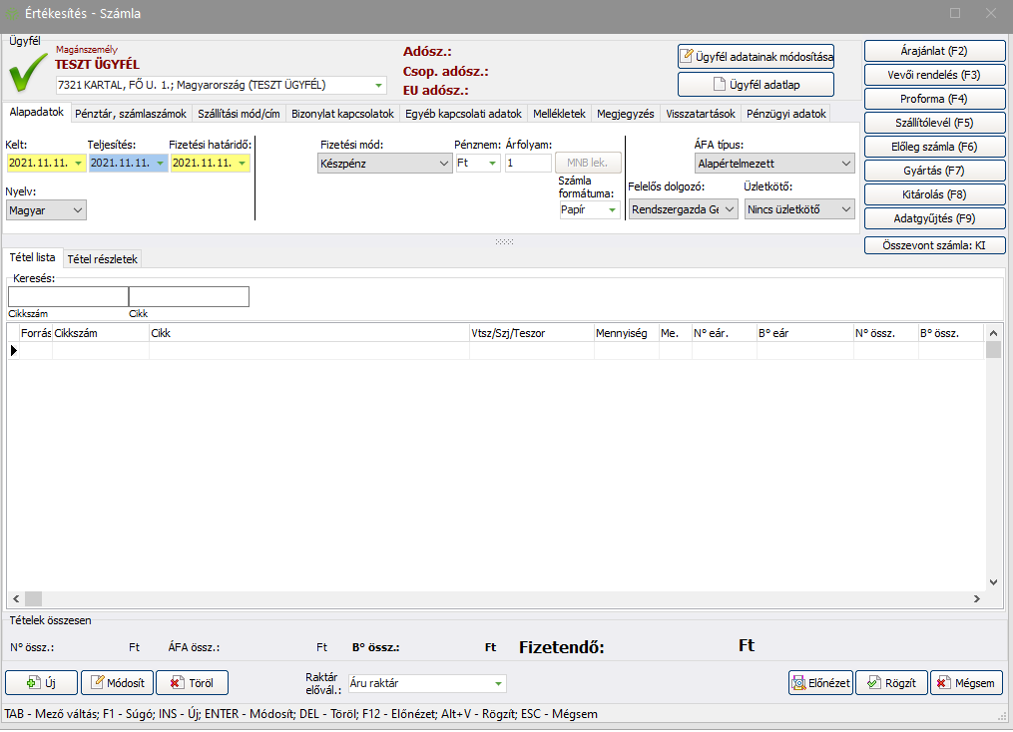Click the Árajánlat (F2) button
The height and width of the screenshot is (732, 1013).
934,51
